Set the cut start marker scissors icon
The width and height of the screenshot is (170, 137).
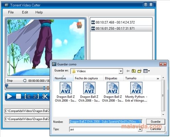tap(27, 97)
